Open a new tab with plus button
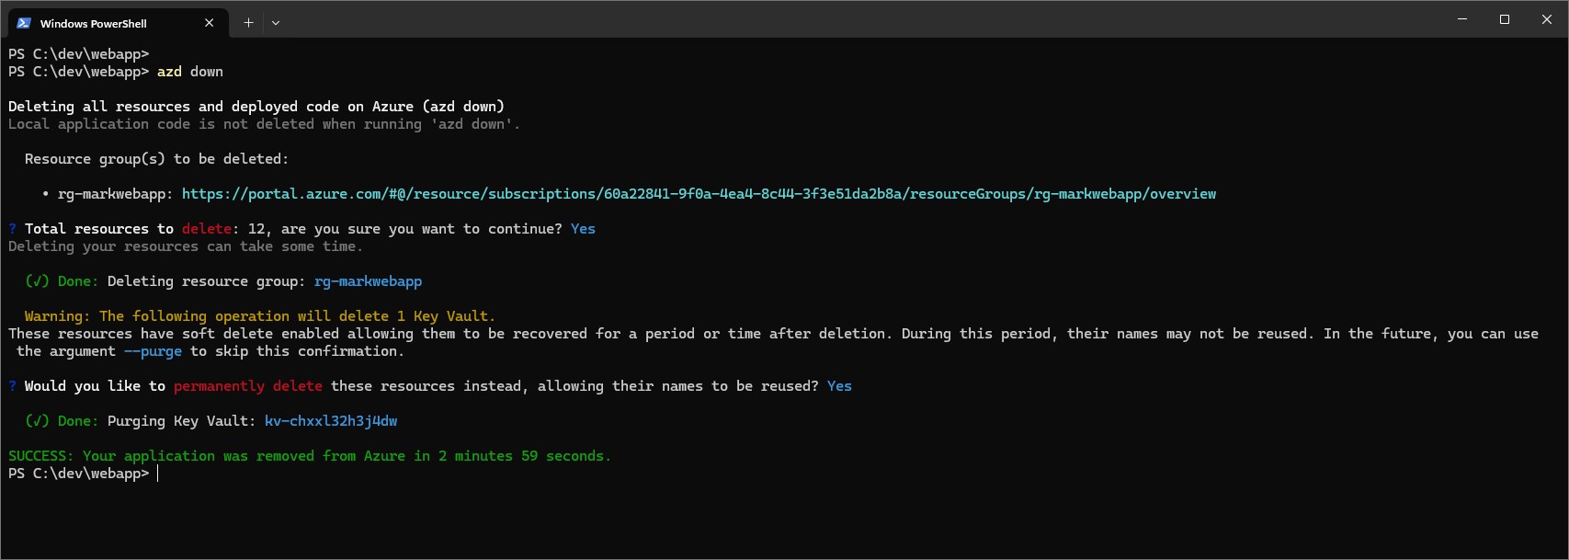1569x560 pixels. coord(248,23)
